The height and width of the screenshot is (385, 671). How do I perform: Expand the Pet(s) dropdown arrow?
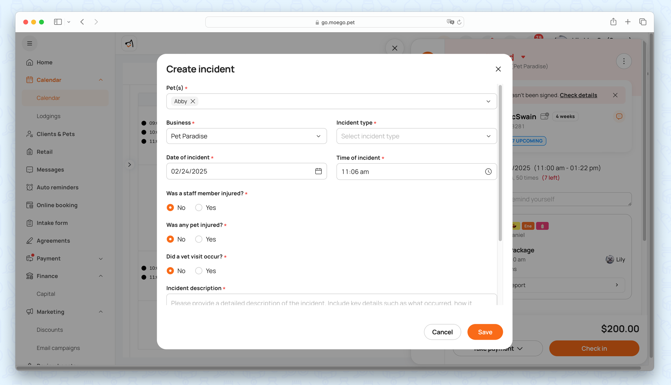(x=488, y=101)
